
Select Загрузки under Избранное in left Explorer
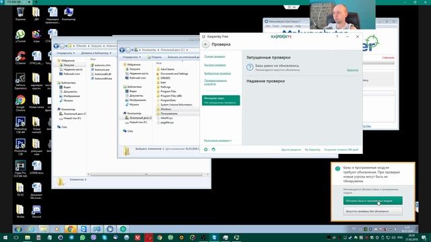tap(69, 65)
